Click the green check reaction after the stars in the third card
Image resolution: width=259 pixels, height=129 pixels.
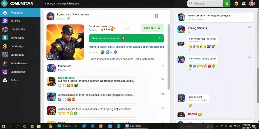76,113
